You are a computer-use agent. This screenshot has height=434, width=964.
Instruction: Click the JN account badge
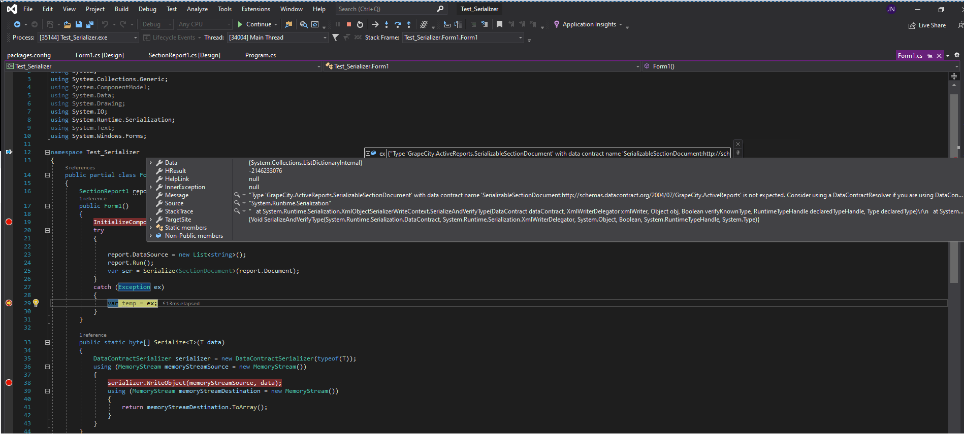(891, 9)
